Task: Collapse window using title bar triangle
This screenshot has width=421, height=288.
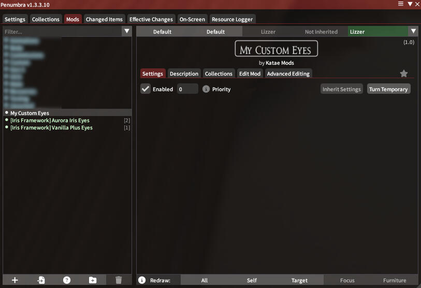Action: (410, 4)
